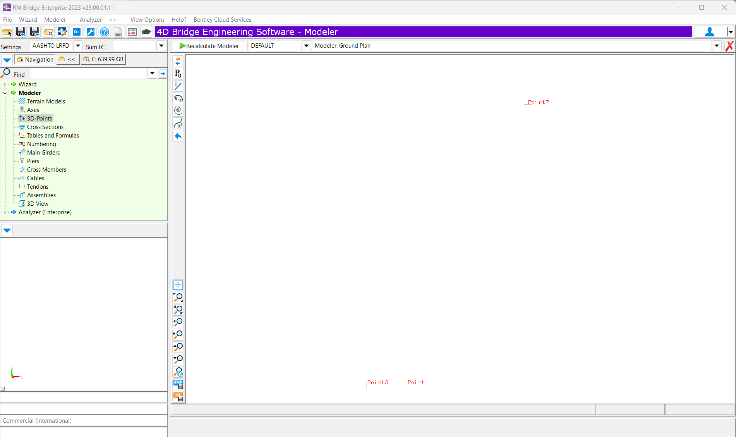Click the graduation cap icon
The height and width of the screenshot is (437, 736).
tap(146, 32)
